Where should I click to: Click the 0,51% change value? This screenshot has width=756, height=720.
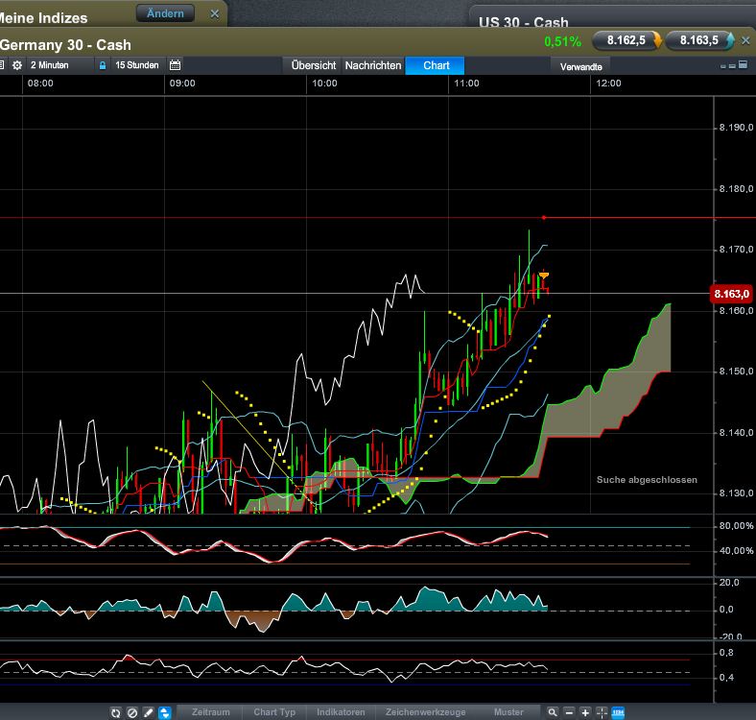562,41
